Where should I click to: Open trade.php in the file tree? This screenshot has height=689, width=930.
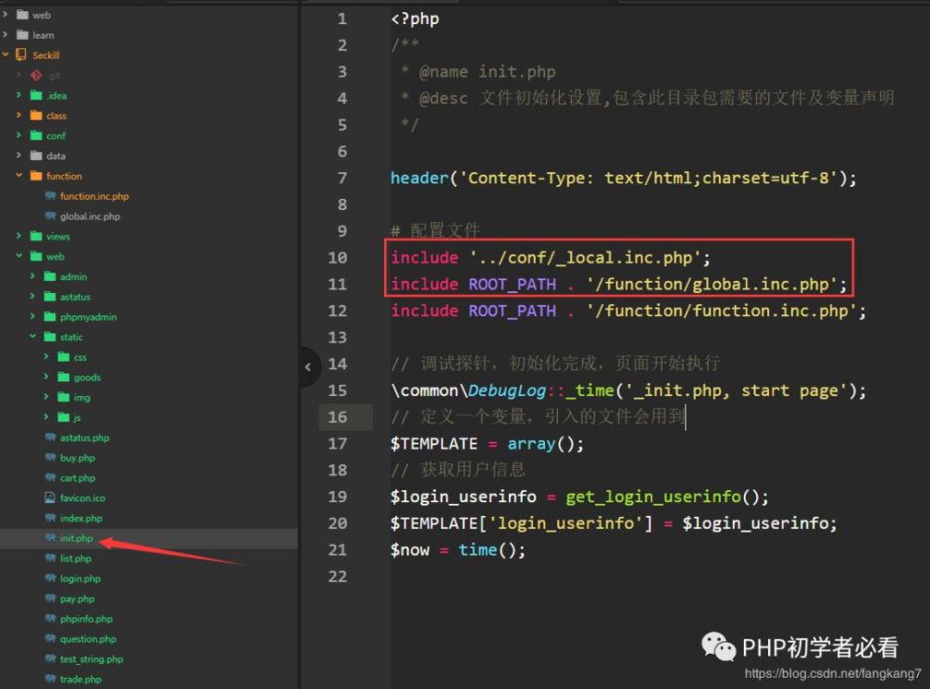point(80,680)
